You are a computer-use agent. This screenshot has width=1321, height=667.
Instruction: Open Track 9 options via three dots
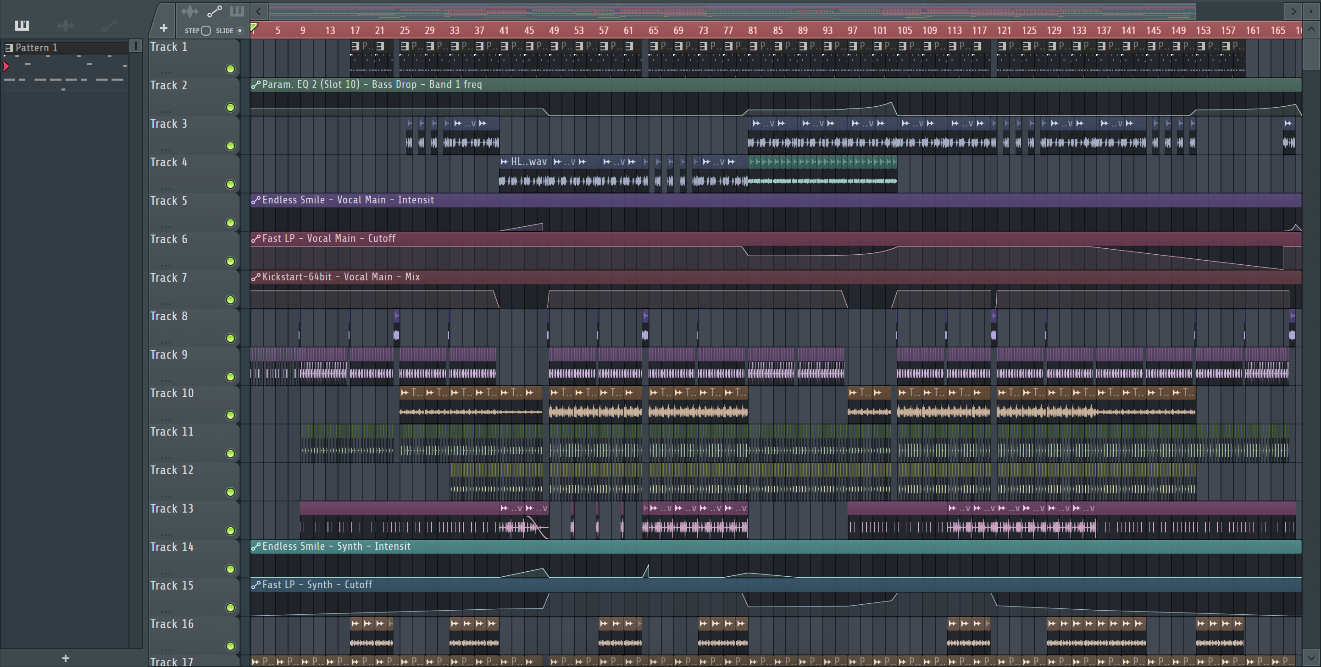[166, 380]
